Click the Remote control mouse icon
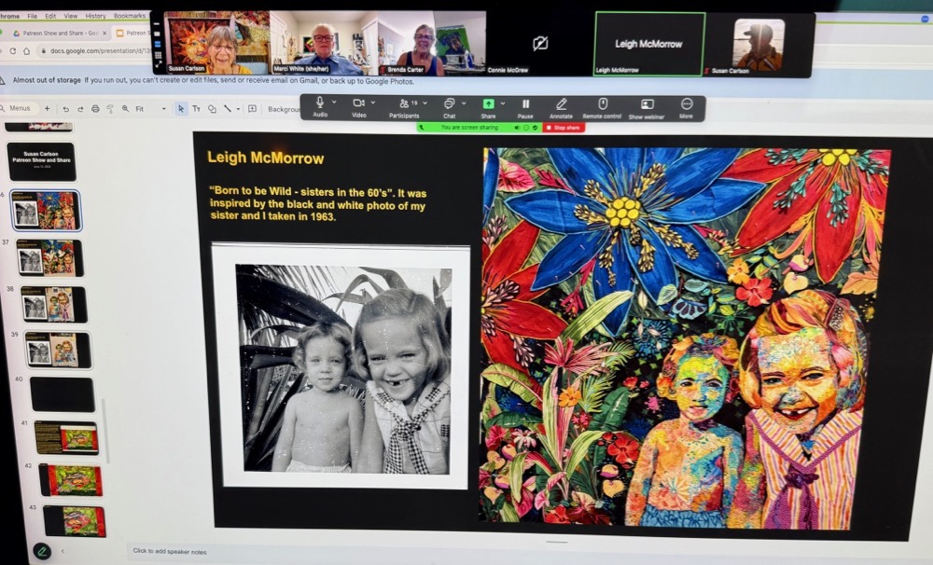933x565 pixels. coord(602,103)
